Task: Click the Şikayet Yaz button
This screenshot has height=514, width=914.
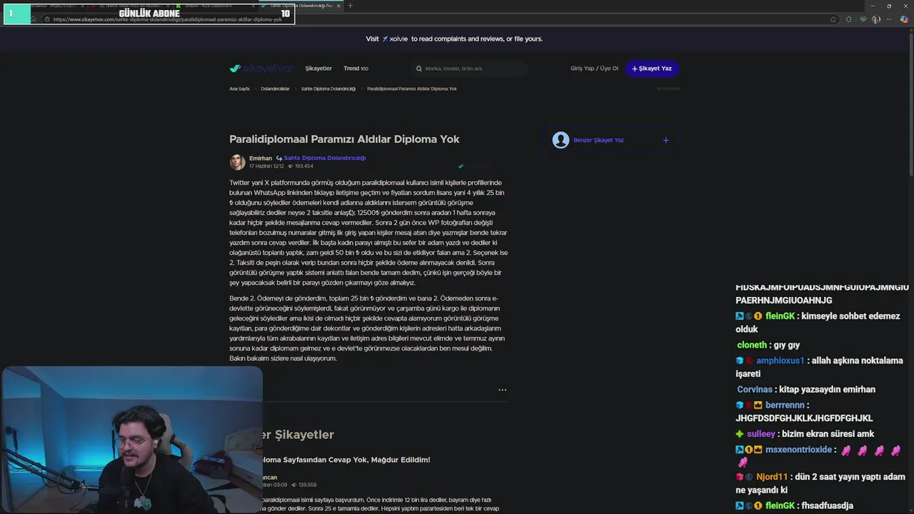Action: [x=651, y=69]
